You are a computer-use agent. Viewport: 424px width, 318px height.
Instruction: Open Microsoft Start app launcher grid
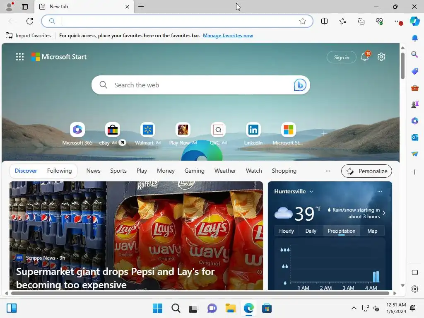[20, 57]
